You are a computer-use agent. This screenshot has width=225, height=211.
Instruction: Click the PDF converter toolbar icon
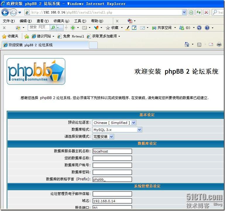(130, 21)
